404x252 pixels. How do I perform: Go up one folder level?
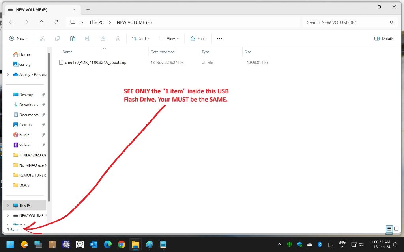(x=41, y=22)
